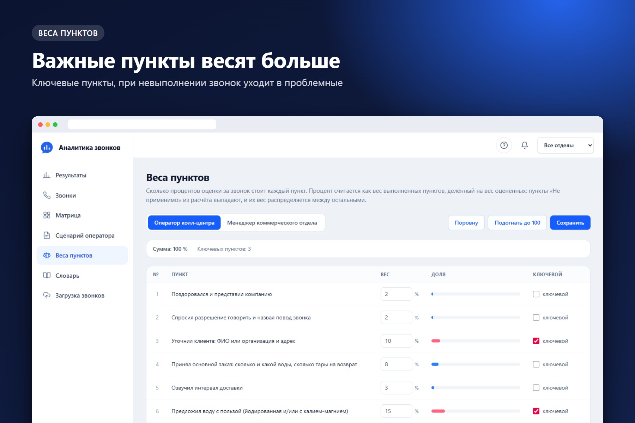
Task: Open the help question mark icon
Action: tap(504, 145)
